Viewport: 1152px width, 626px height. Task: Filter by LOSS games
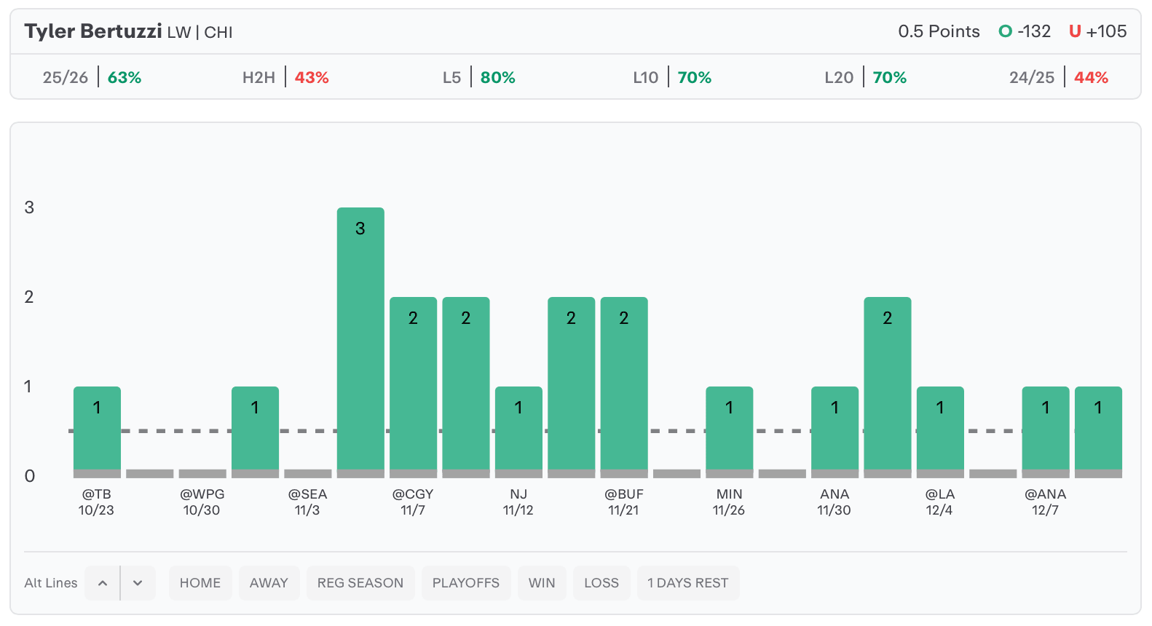pyautogui.click(x=601, y=583)
